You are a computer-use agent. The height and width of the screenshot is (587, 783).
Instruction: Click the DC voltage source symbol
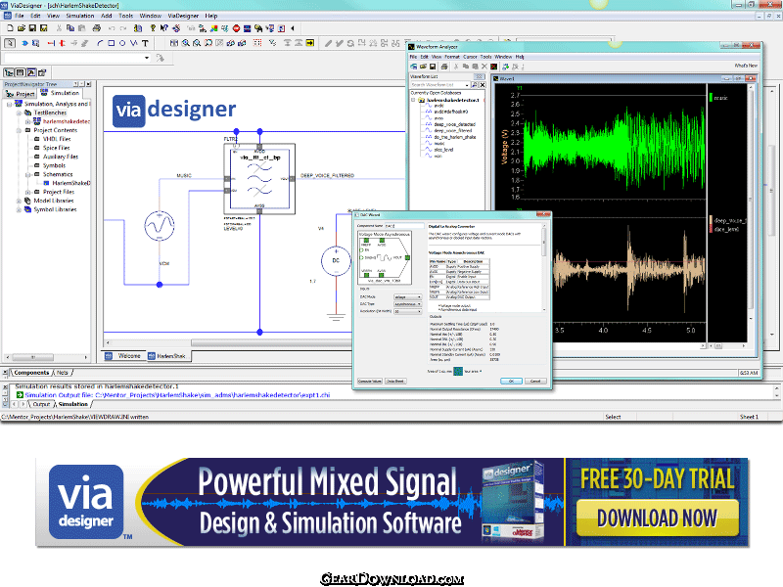point(336,260)
